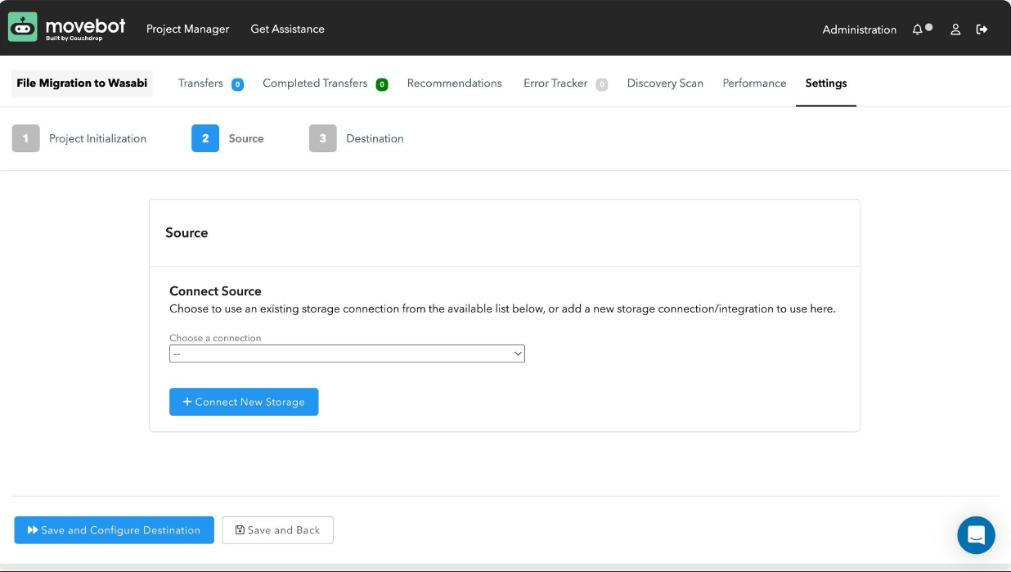Open the Error Tracker tab

[555, 83]
